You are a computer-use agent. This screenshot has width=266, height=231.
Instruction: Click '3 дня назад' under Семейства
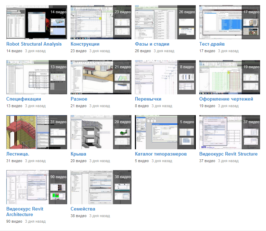click(x=99, y=216)
